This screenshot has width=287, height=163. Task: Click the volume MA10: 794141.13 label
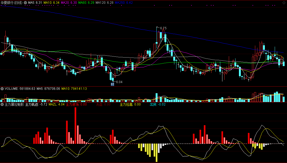[x=74, y=89]
